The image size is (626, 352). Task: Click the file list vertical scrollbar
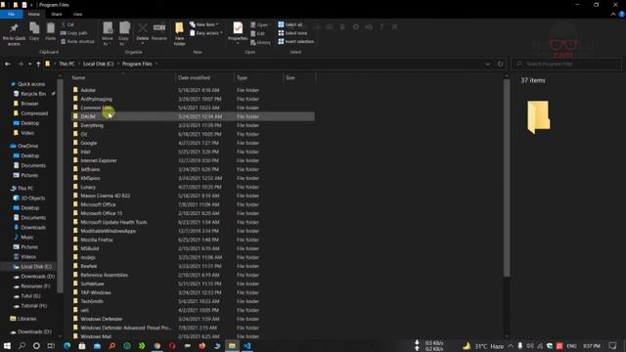[507, 178]
